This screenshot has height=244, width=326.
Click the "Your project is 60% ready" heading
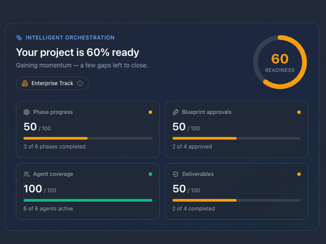point(78,52)
